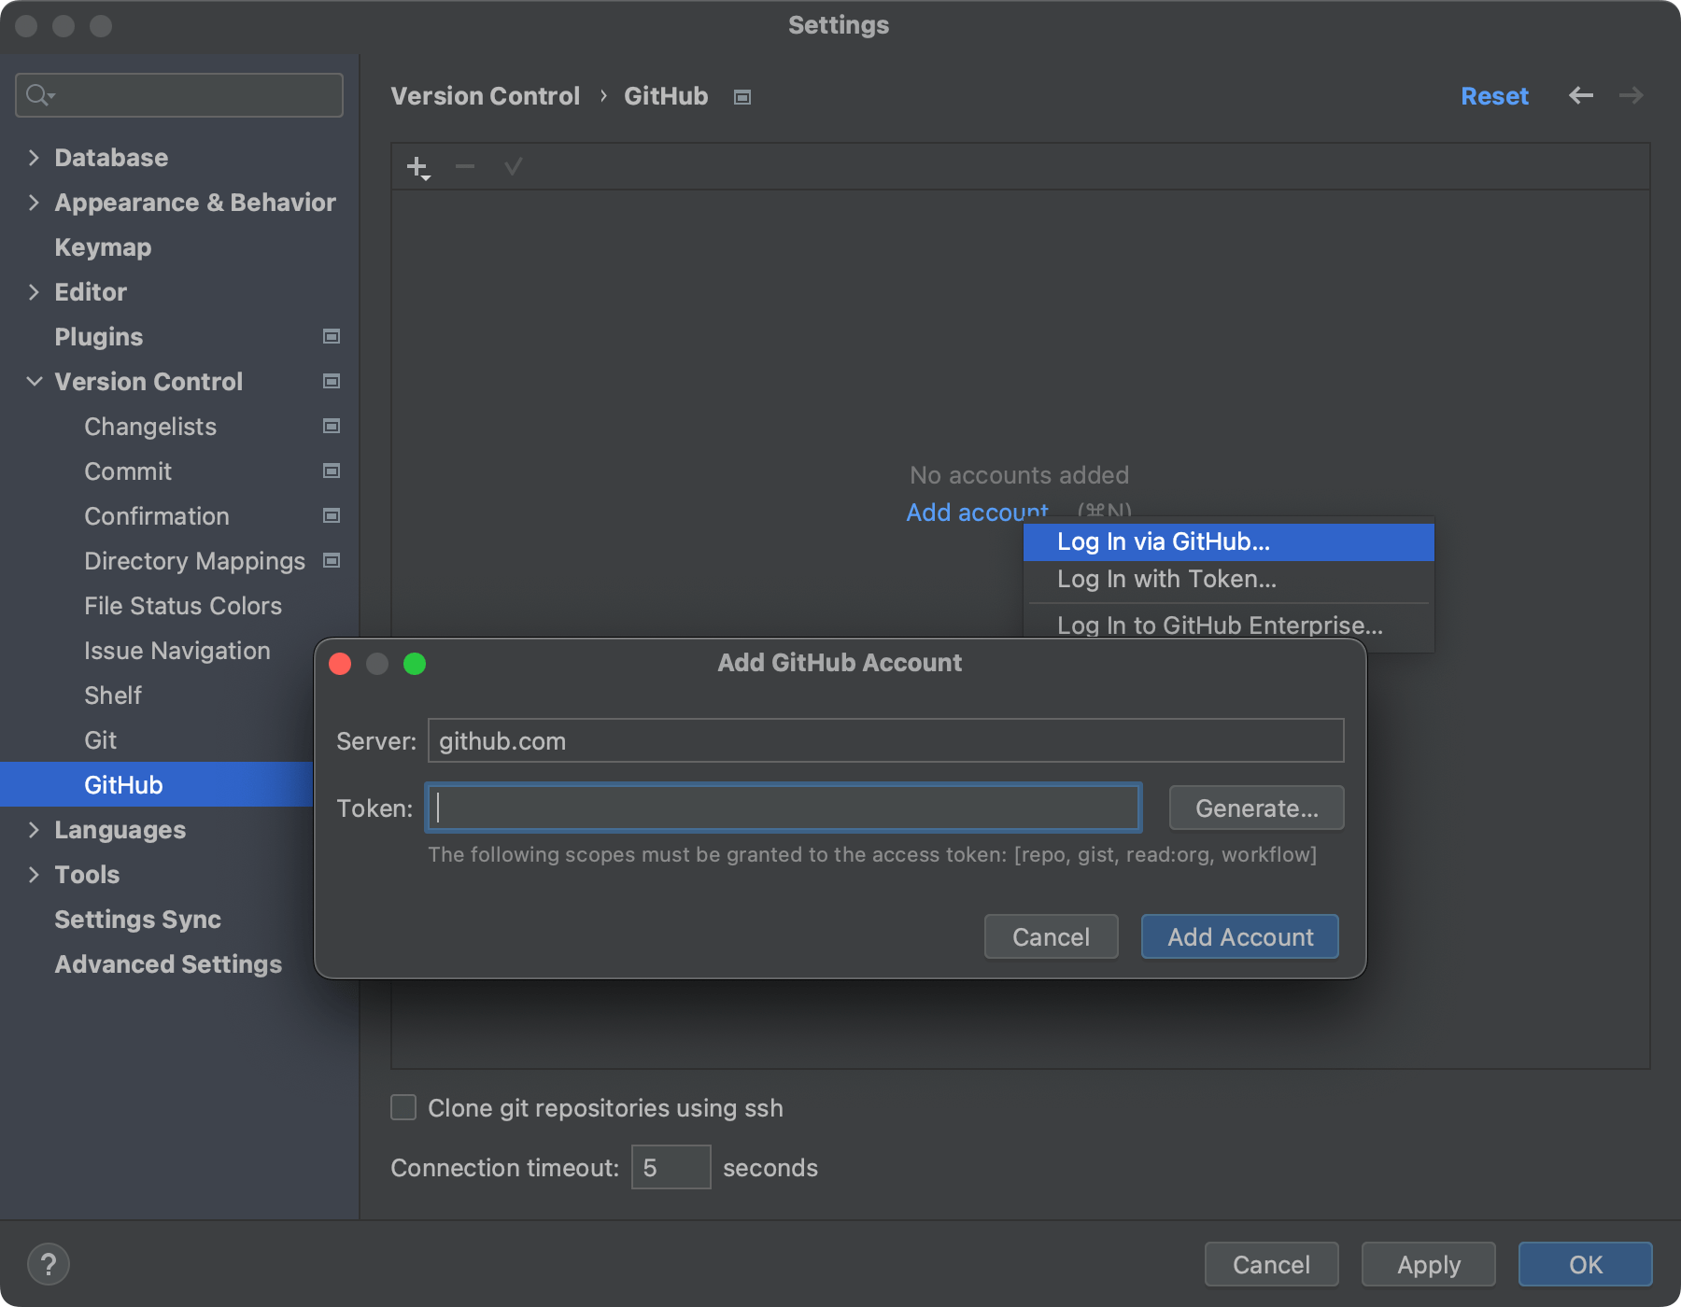Expand the Database section

(x=34, y=157)
